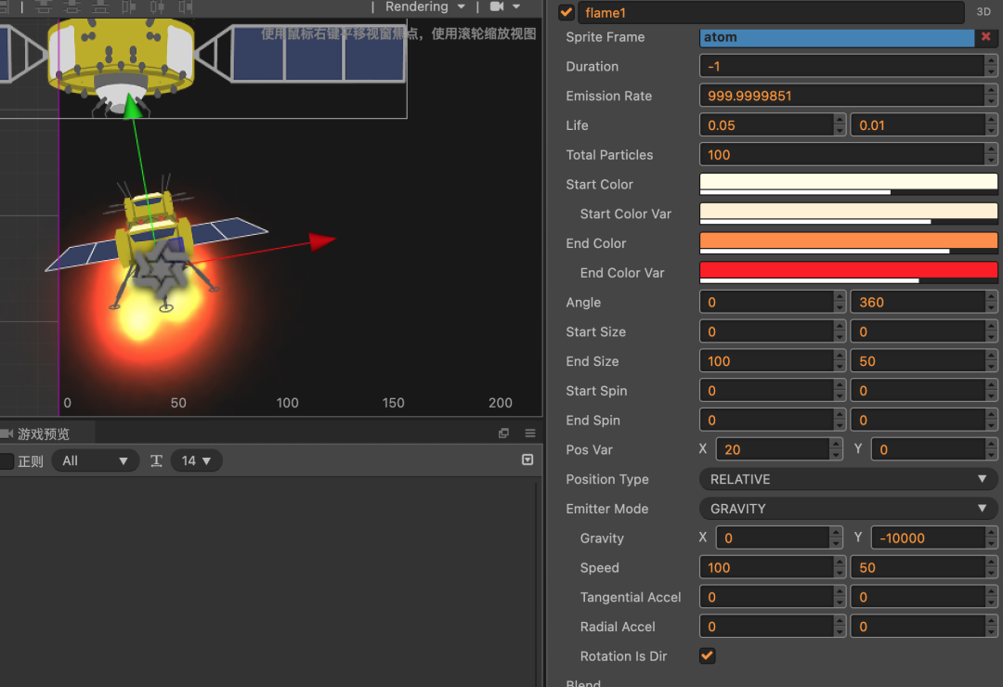Click the Gravity Y field showing -10000
Viewport: 1003px width, 687px height.
[928, 538]
